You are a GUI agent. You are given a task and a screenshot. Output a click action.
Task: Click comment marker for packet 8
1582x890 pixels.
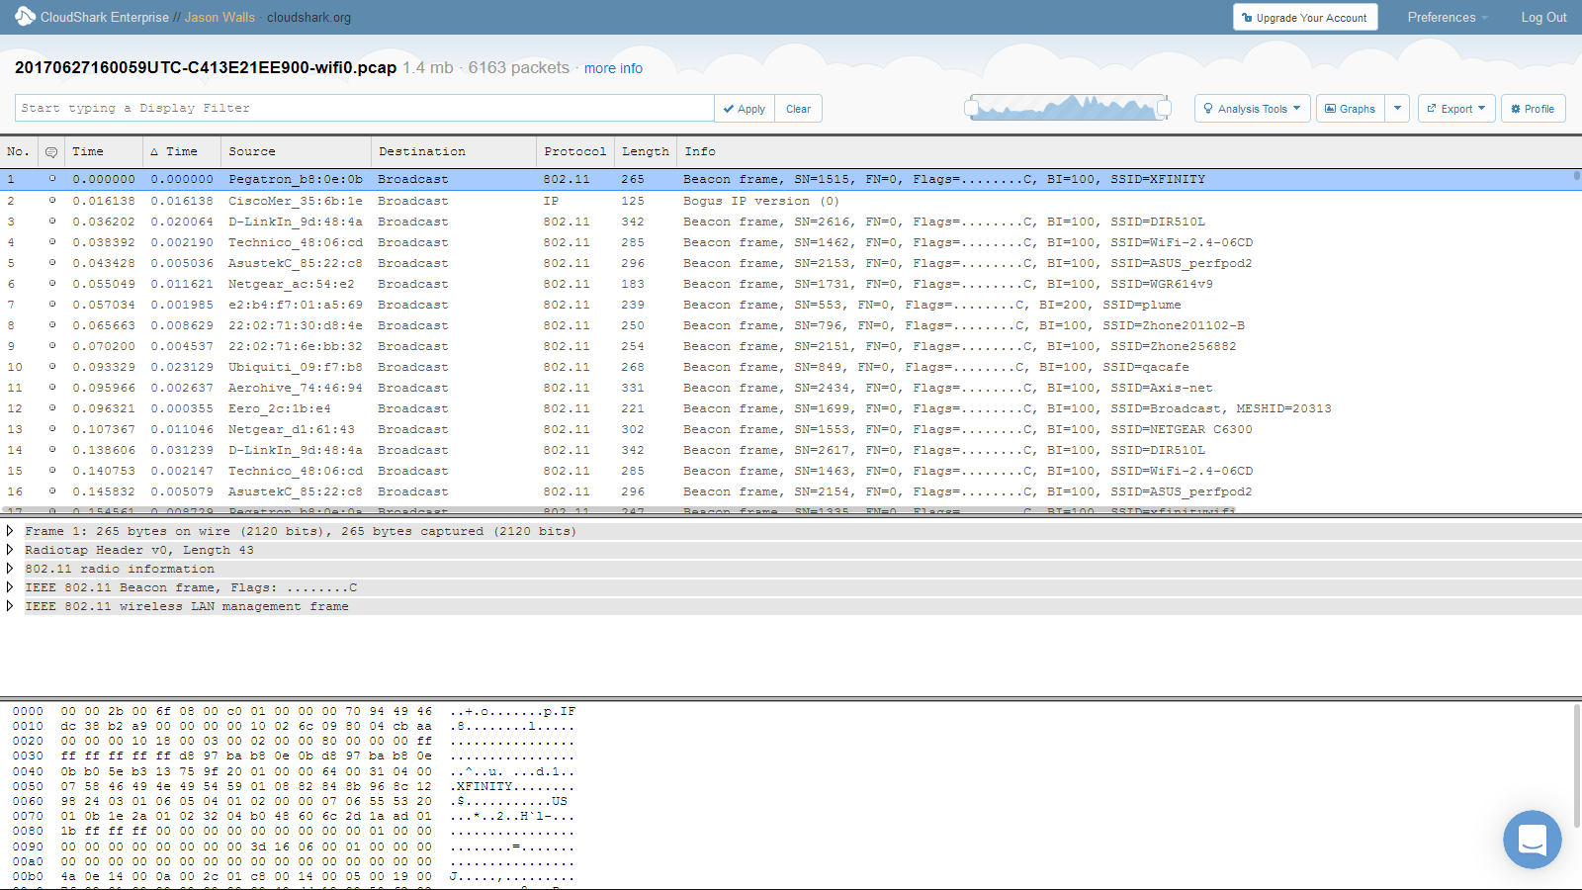tap(52, 325)
